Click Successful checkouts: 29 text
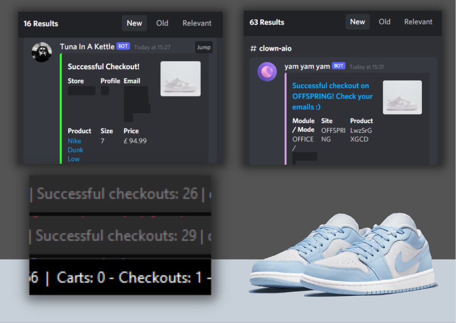 pos(116,236)
